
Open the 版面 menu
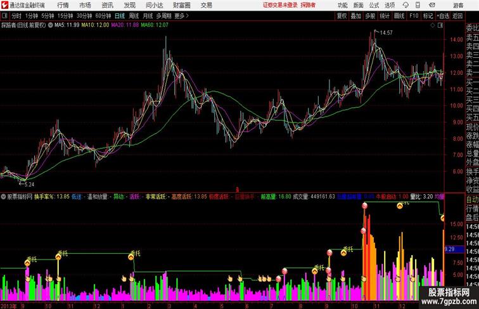pyautogui.click(x=359, y=5)
